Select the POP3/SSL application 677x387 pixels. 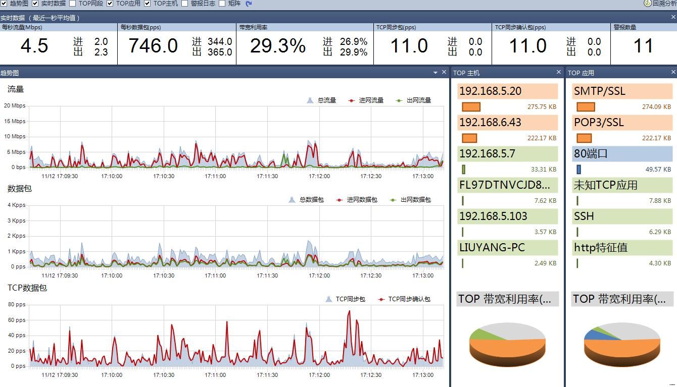tap(622, 123)
